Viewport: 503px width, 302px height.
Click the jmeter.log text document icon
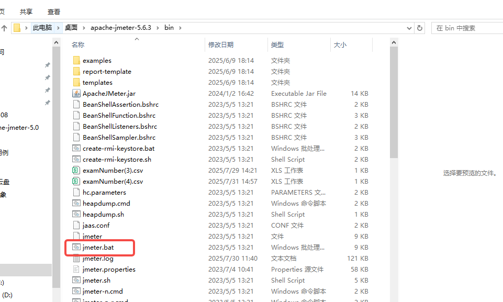tap(76, 259)
